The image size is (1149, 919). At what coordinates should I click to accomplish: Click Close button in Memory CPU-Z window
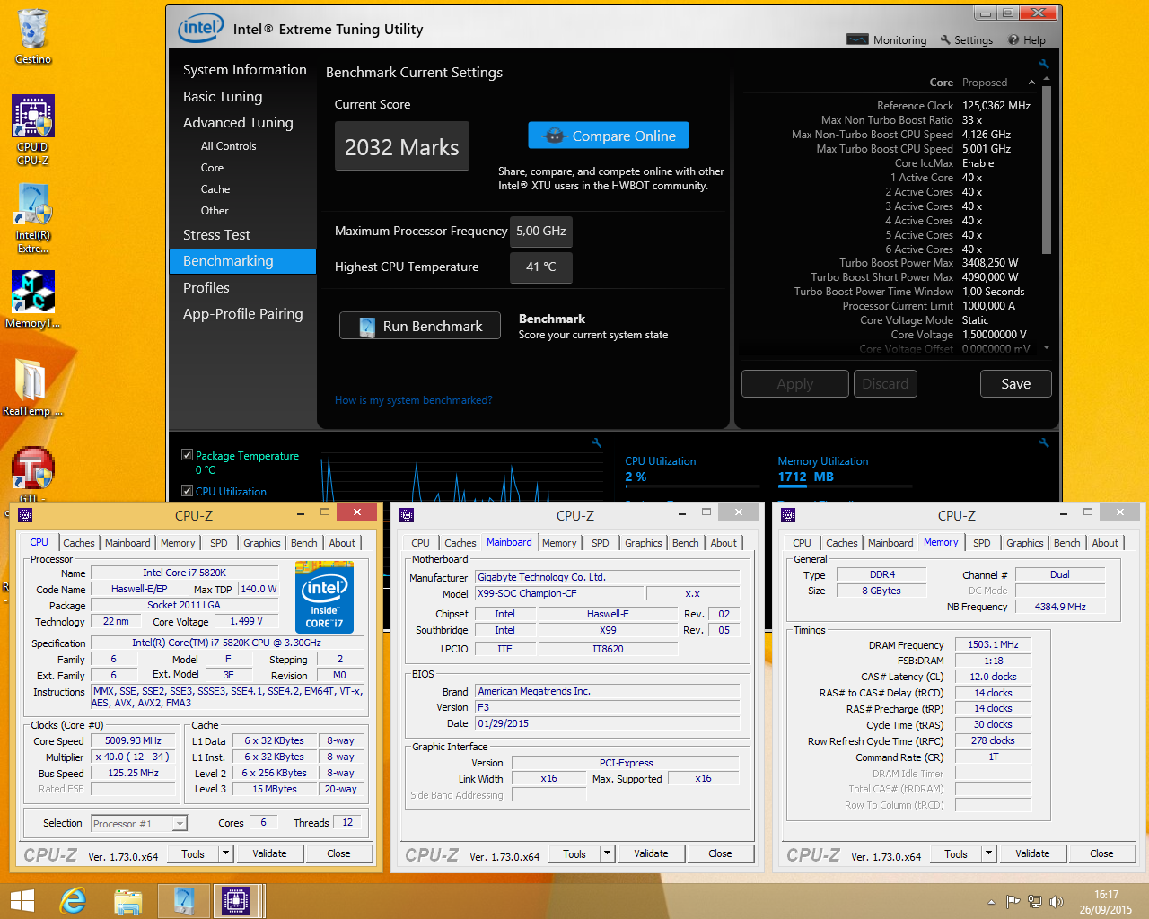point(1101,853)
